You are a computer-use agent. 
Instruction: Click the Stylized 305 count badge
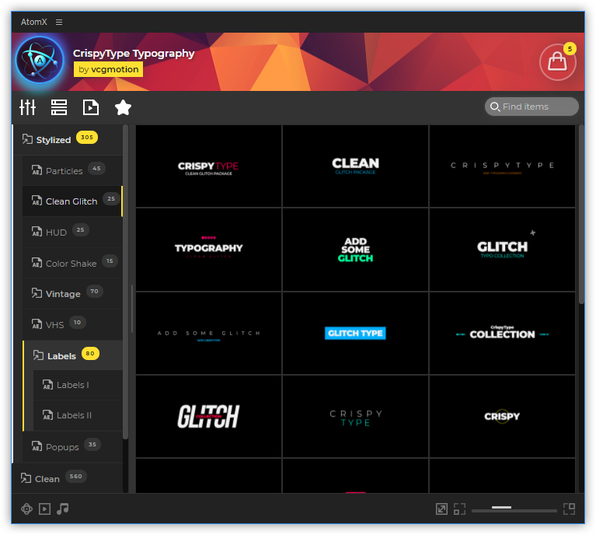[87, 137]
